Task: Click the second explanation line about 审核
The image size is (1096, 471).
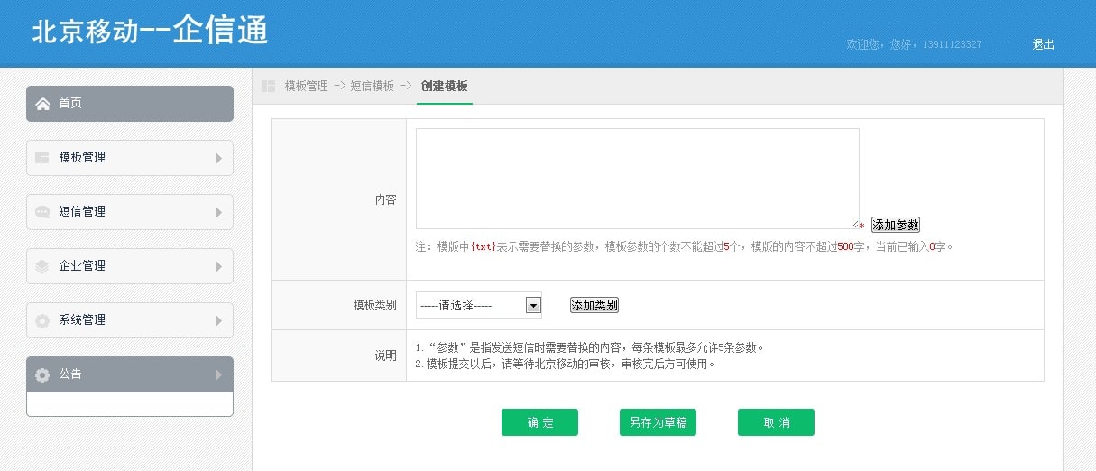Action: (x=565, y=365)
